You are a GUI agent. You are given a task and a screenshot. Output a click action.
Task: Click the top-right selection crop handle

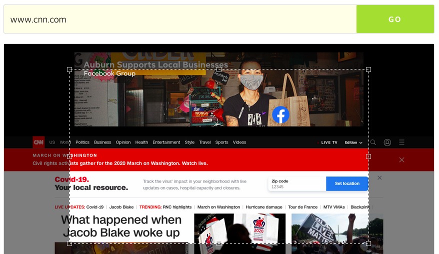[x=368, y=69]
